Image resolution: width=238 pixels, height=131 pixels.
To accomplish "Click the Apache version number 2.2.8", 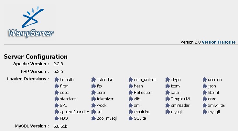I will coord(58,64).
